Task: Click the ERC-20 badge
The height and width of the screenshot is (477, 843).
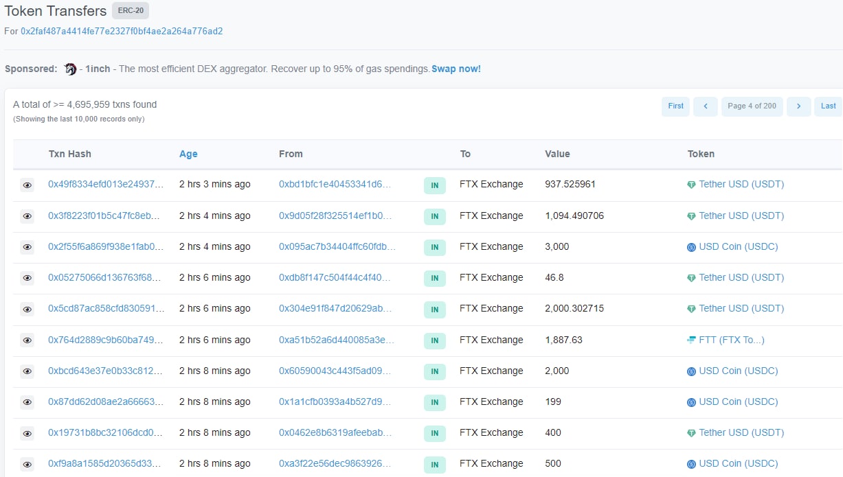Action: pos(131,11)
